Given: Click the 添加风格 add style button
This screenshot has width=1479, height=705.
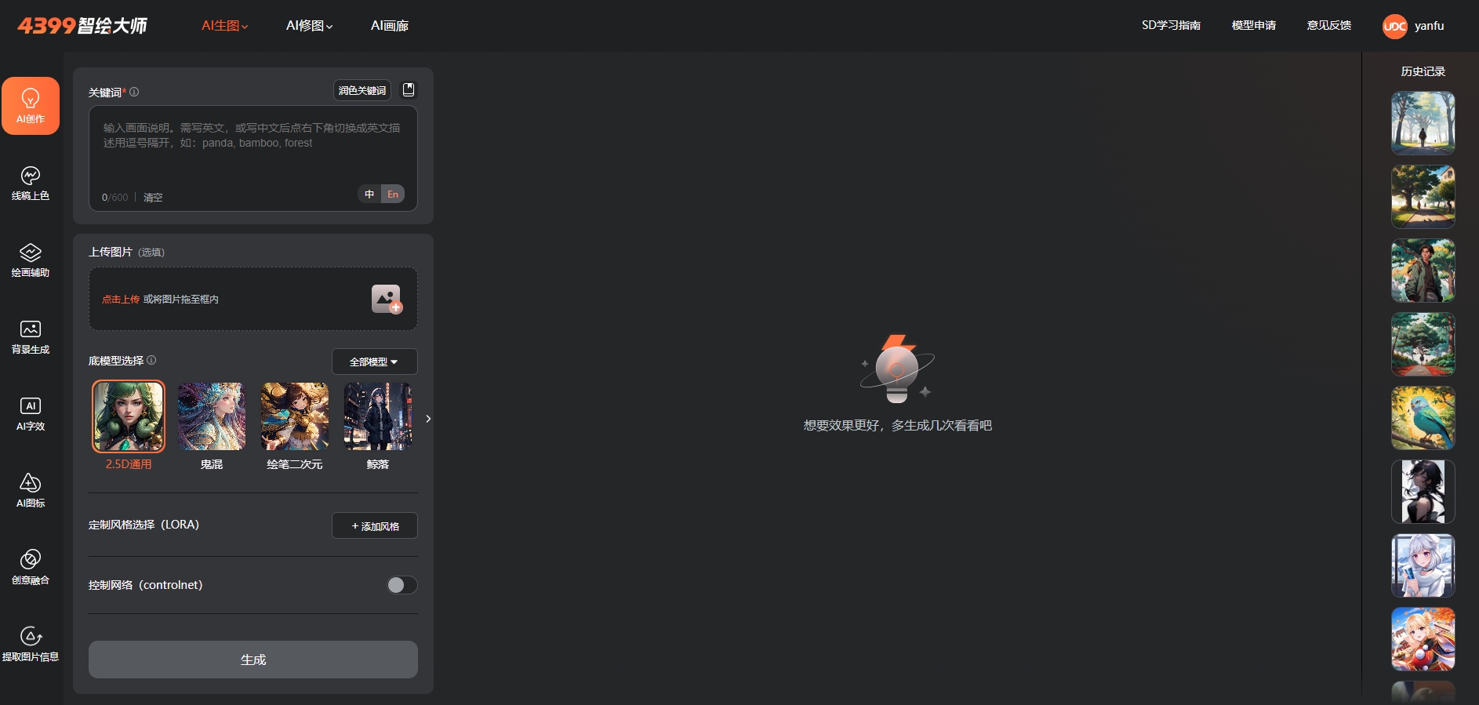Looking at the screenshot, I should [374, 526].
